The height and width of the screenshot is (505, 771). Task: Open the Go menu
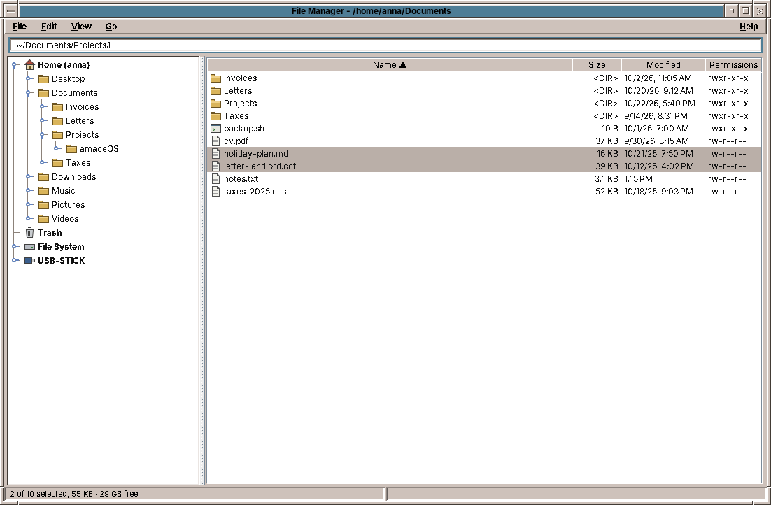(111, 27)
